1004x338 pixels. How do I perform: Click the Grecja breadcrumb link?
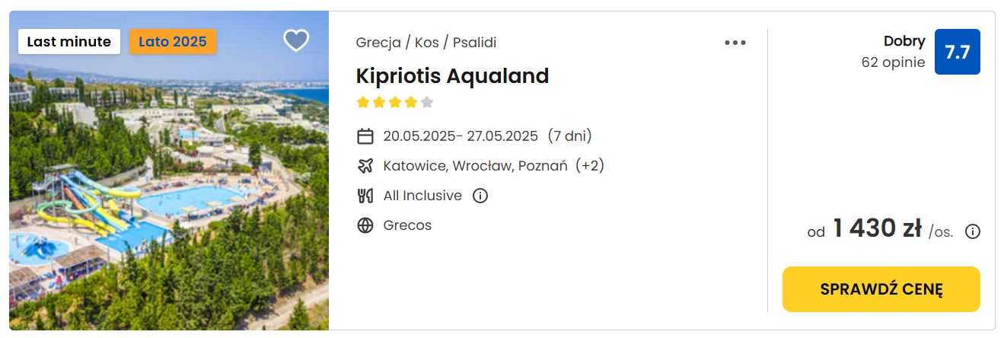point(378,43)
